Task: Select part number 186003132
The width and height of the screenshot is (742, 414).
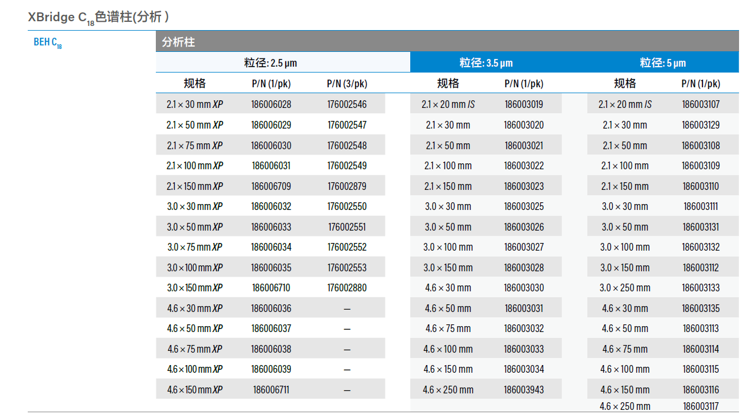Action: [701, 247]
